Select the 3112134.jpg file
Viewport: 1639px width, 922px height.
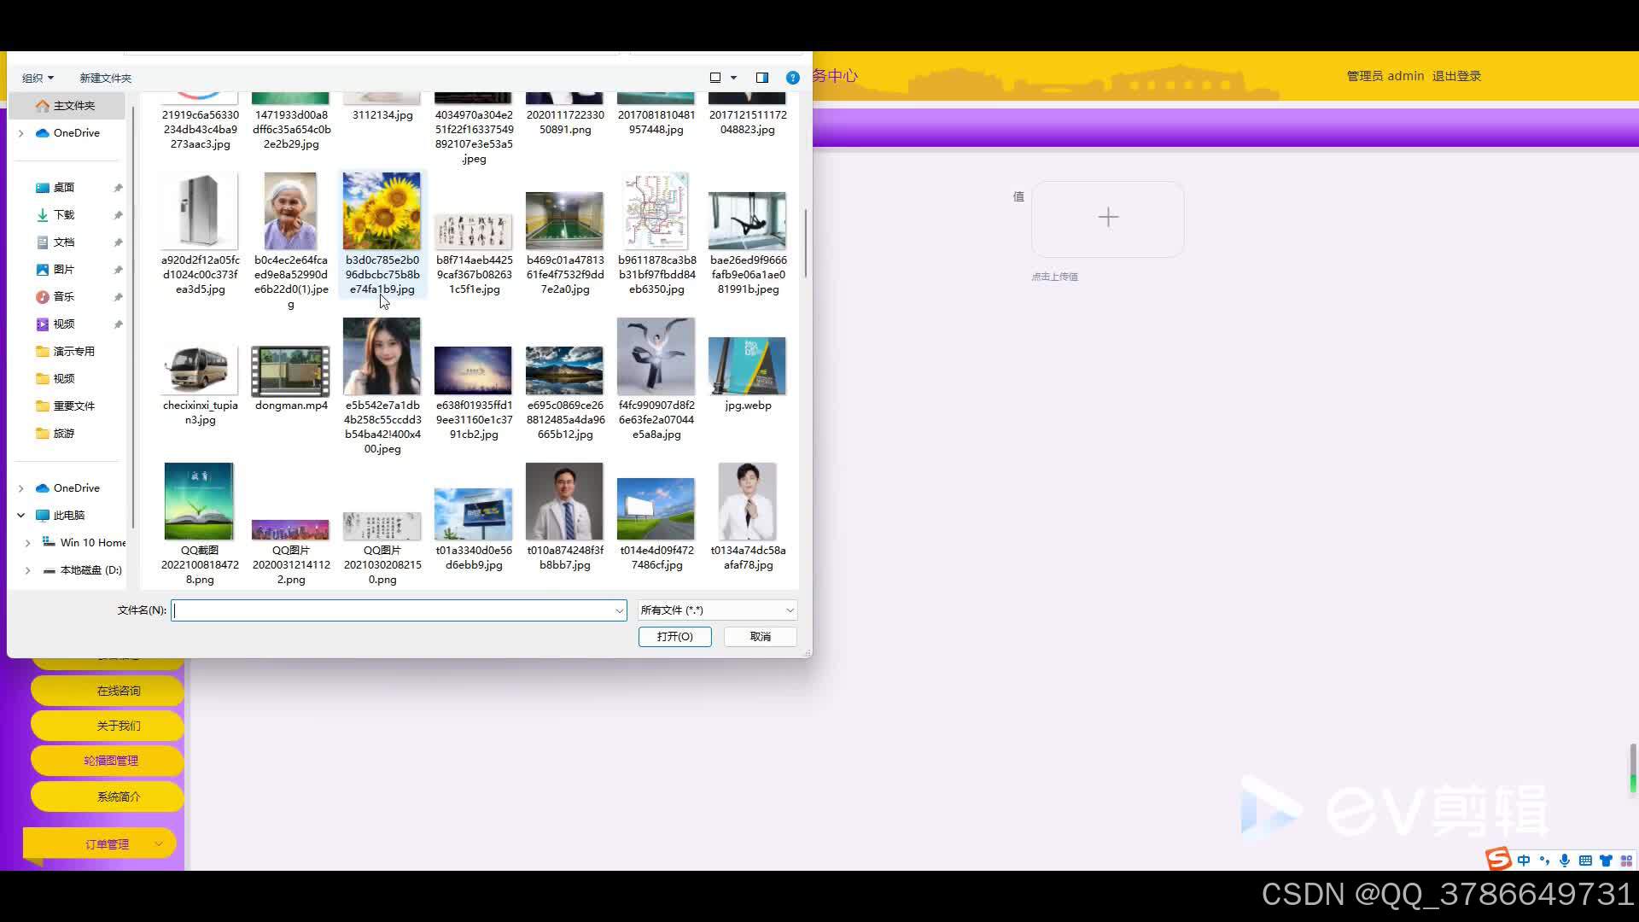[x=382, y=108]
